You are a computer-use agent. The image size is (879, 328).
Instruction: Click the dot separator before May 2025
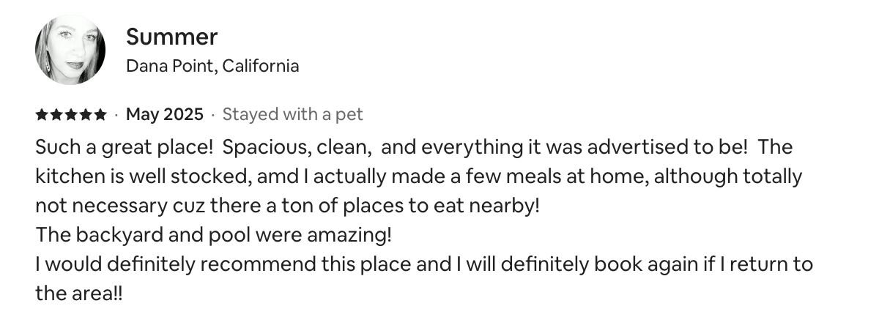(x=116, y=115)
